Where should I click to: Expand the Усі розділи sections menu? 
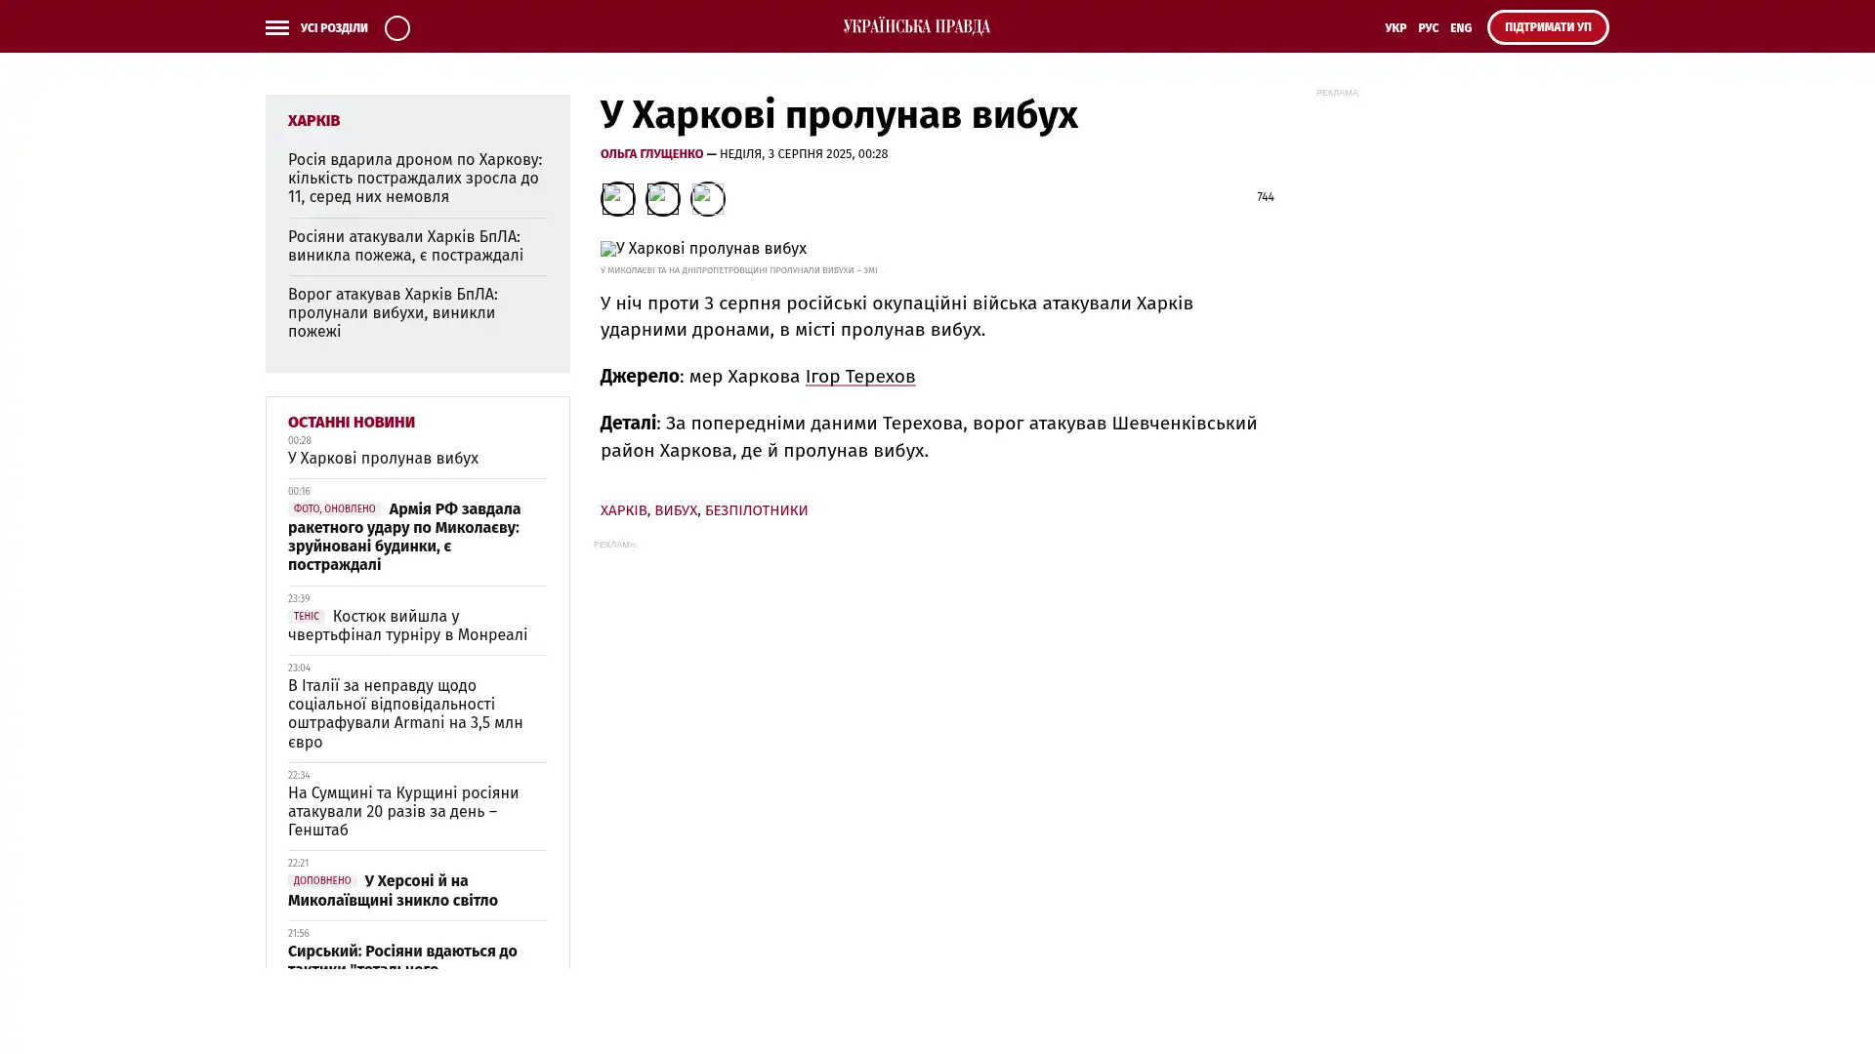[x=333, y=27]
